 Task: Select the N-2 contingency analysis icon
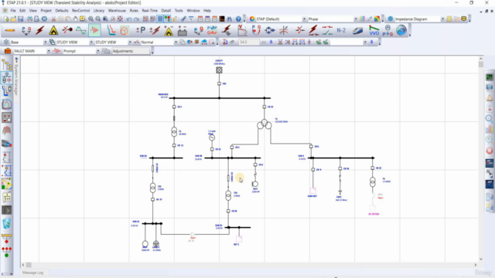(x=341, y=31)
